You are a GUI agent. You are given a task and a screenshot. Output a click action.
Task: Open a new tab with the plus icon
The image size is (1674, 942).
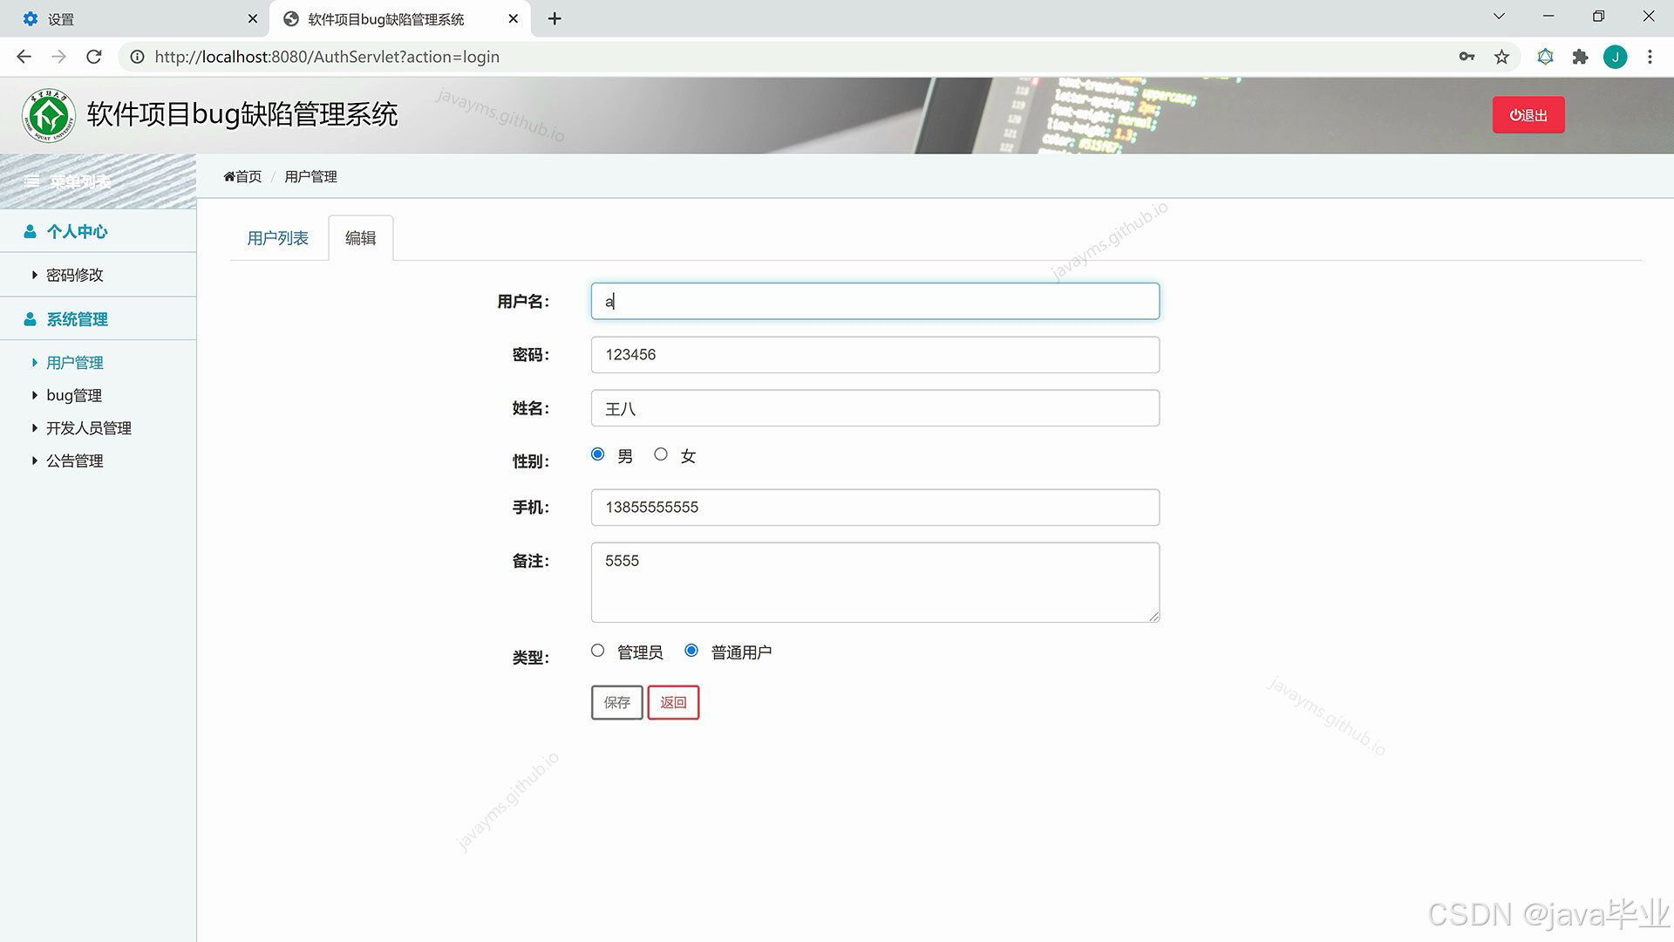tap(555, 18)
